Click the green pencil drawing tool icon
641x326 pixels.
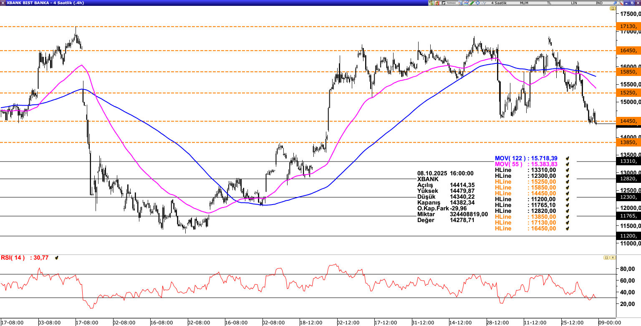pos(472,3)
